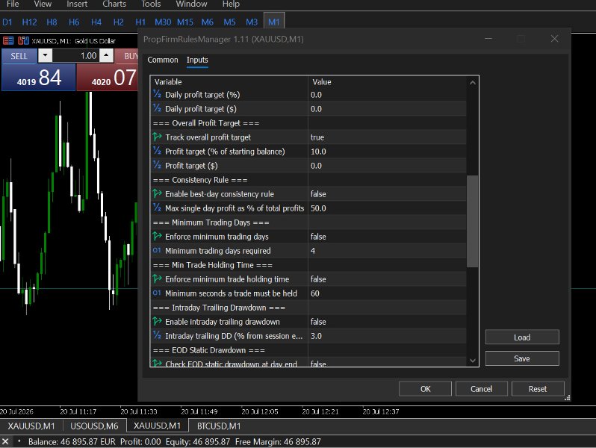The width and height of the screenshot is (596, 448).
Task: Open the Window menu
Action: (191, 4)
